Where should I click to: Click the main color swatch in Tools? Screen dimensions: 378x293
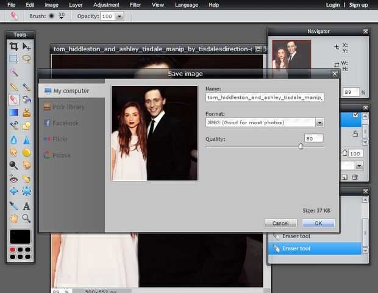tap(20, 236)
